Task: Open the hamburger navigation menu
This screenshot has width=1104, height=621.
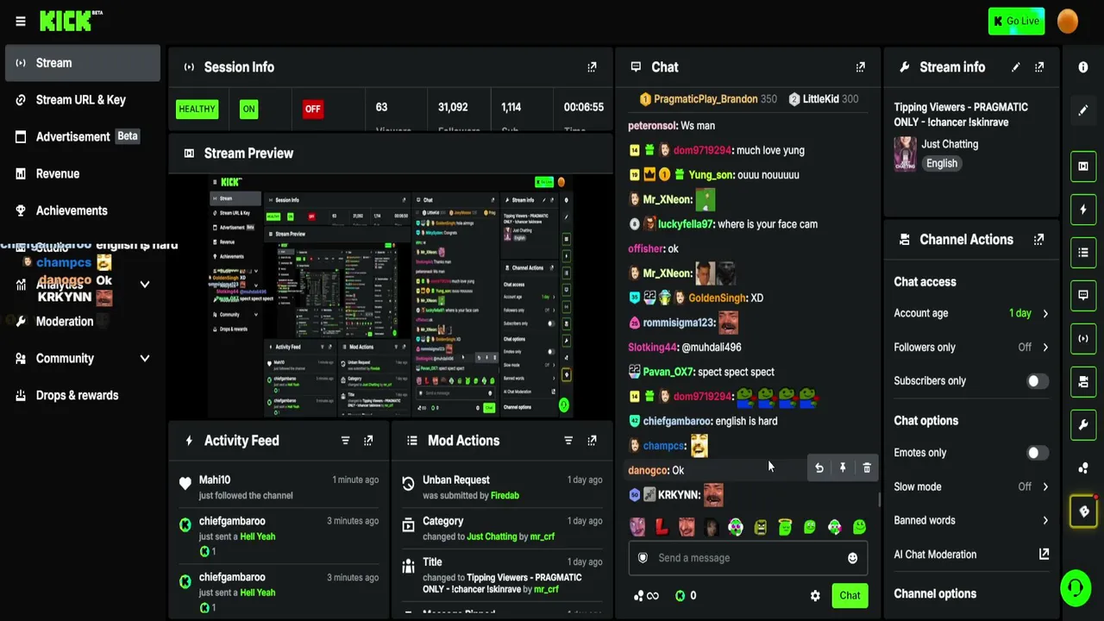Action: click(21, 22)
